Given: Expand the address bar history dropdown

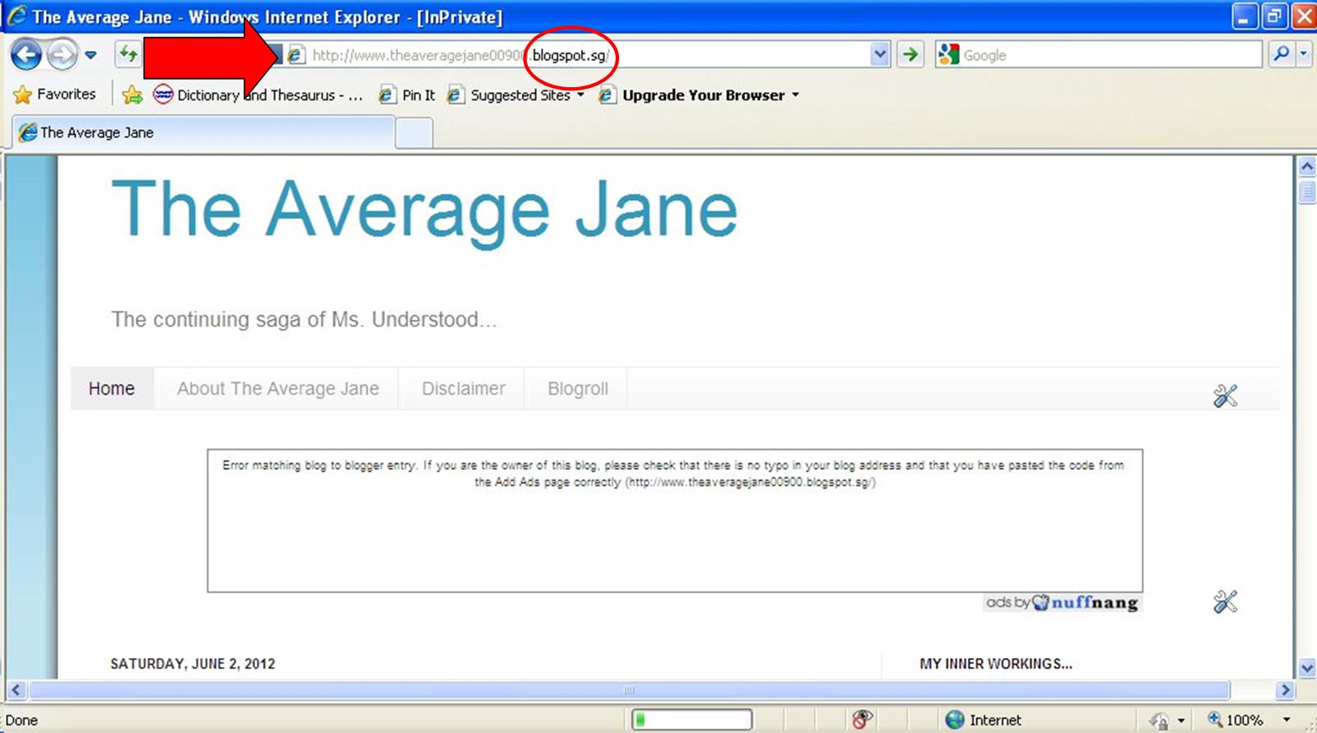Looking at the screenshot, I should tap(880, 55).
